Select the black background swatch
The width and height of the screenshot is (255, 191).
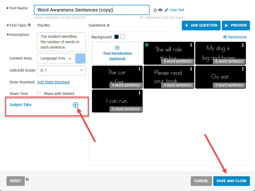[116, 37]
